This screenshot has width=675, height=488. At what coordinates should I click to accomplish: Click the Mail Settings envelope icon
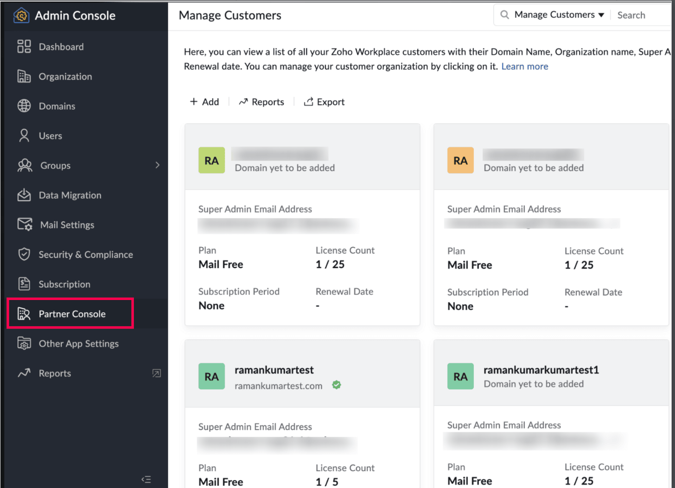click(25, 224)
